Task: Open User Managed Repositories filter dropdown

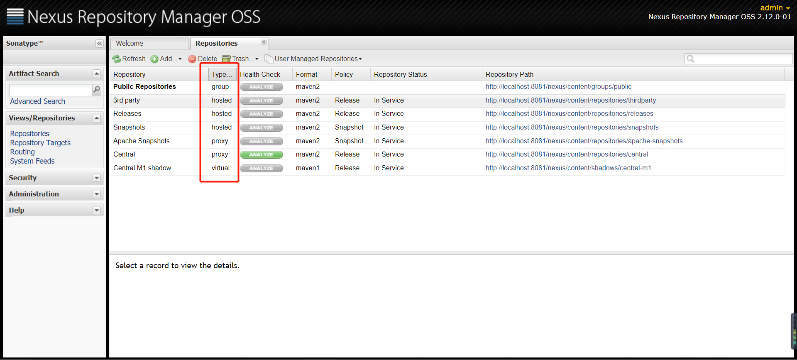Action: pyautogui.click(x=313, y=59)
